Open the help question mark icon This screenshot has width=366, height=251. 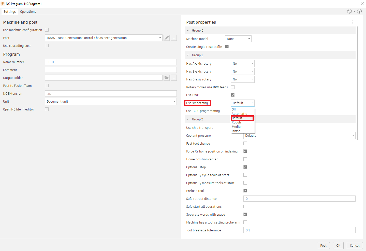(359, 11)
